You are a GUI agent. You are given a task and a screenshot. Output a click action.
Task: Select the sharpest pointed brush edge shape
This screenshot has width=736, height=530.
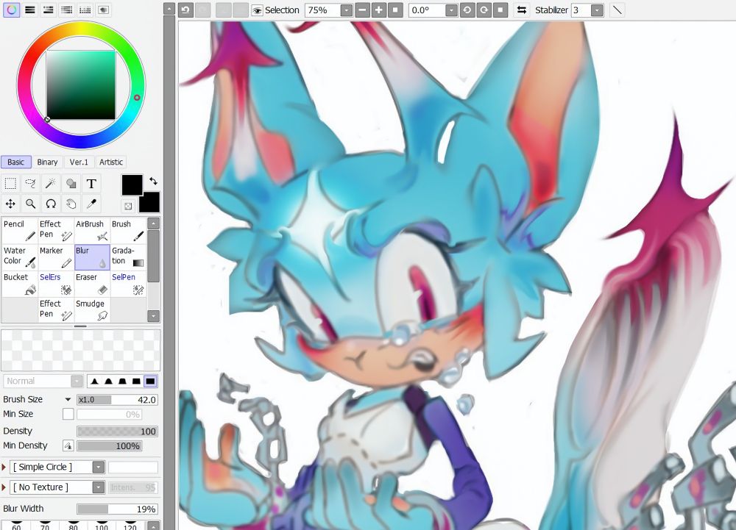point(95,381)
